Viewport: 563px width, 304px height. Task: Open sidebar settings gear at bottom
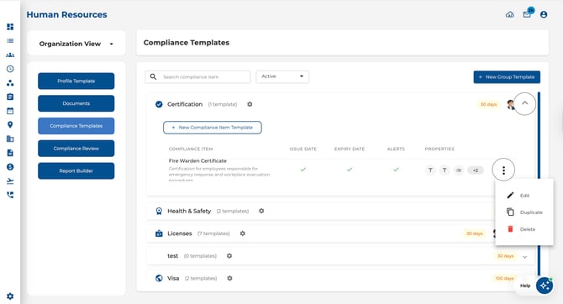10,296
